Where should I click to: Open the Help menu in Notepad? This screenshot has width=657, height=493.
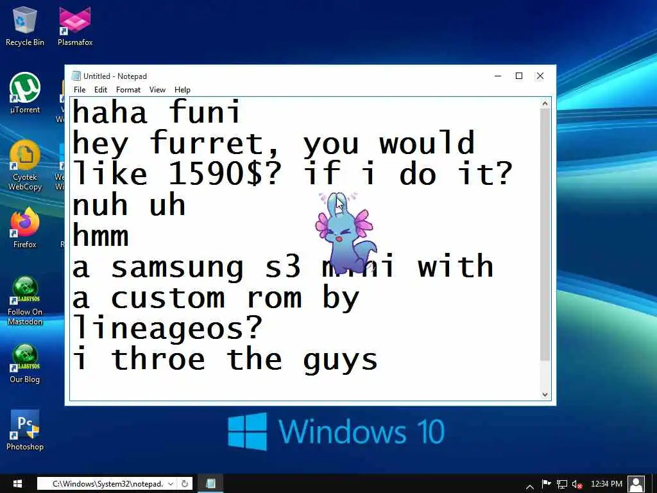(182, 90)
